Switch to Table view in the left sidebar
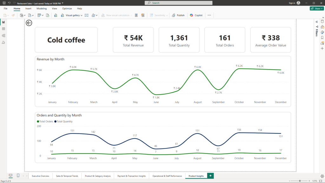This screenshot has height=183, width=325. coord(3,29)
